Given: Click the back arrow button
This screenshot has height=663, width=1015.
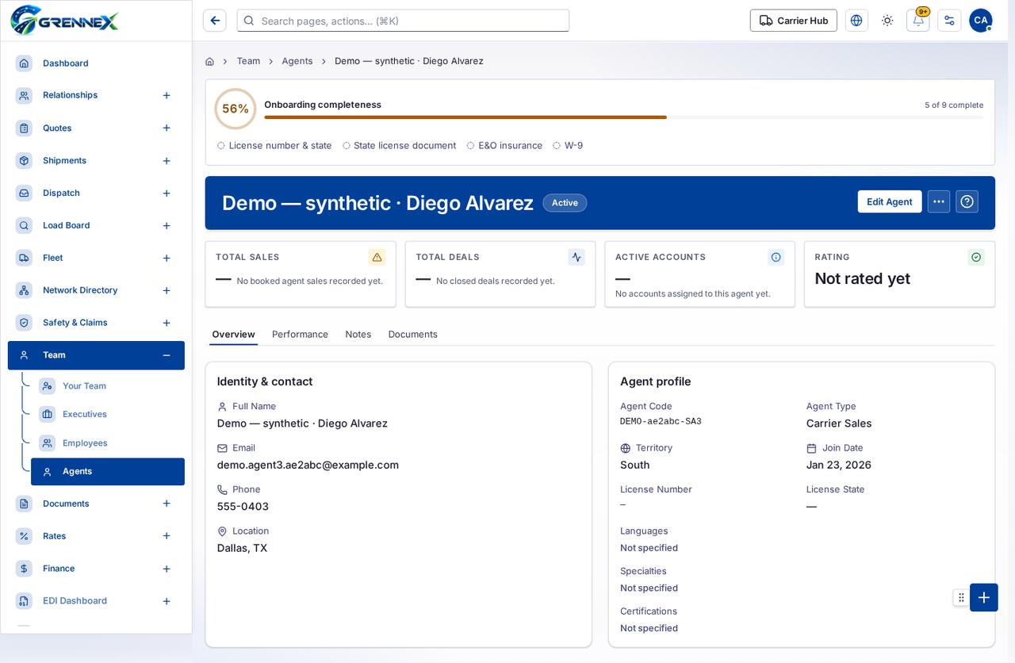Looking at the screenshot, I should 215,21.
